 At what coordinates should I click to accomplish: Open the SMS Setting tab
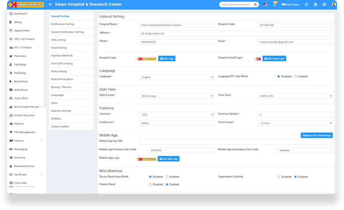tap(58, 40)
